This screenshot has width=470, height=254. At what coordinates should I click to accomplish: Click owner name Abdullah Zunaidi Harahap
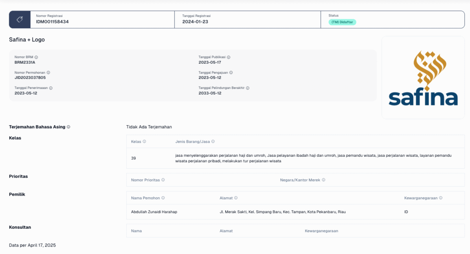tap(154, 212)
